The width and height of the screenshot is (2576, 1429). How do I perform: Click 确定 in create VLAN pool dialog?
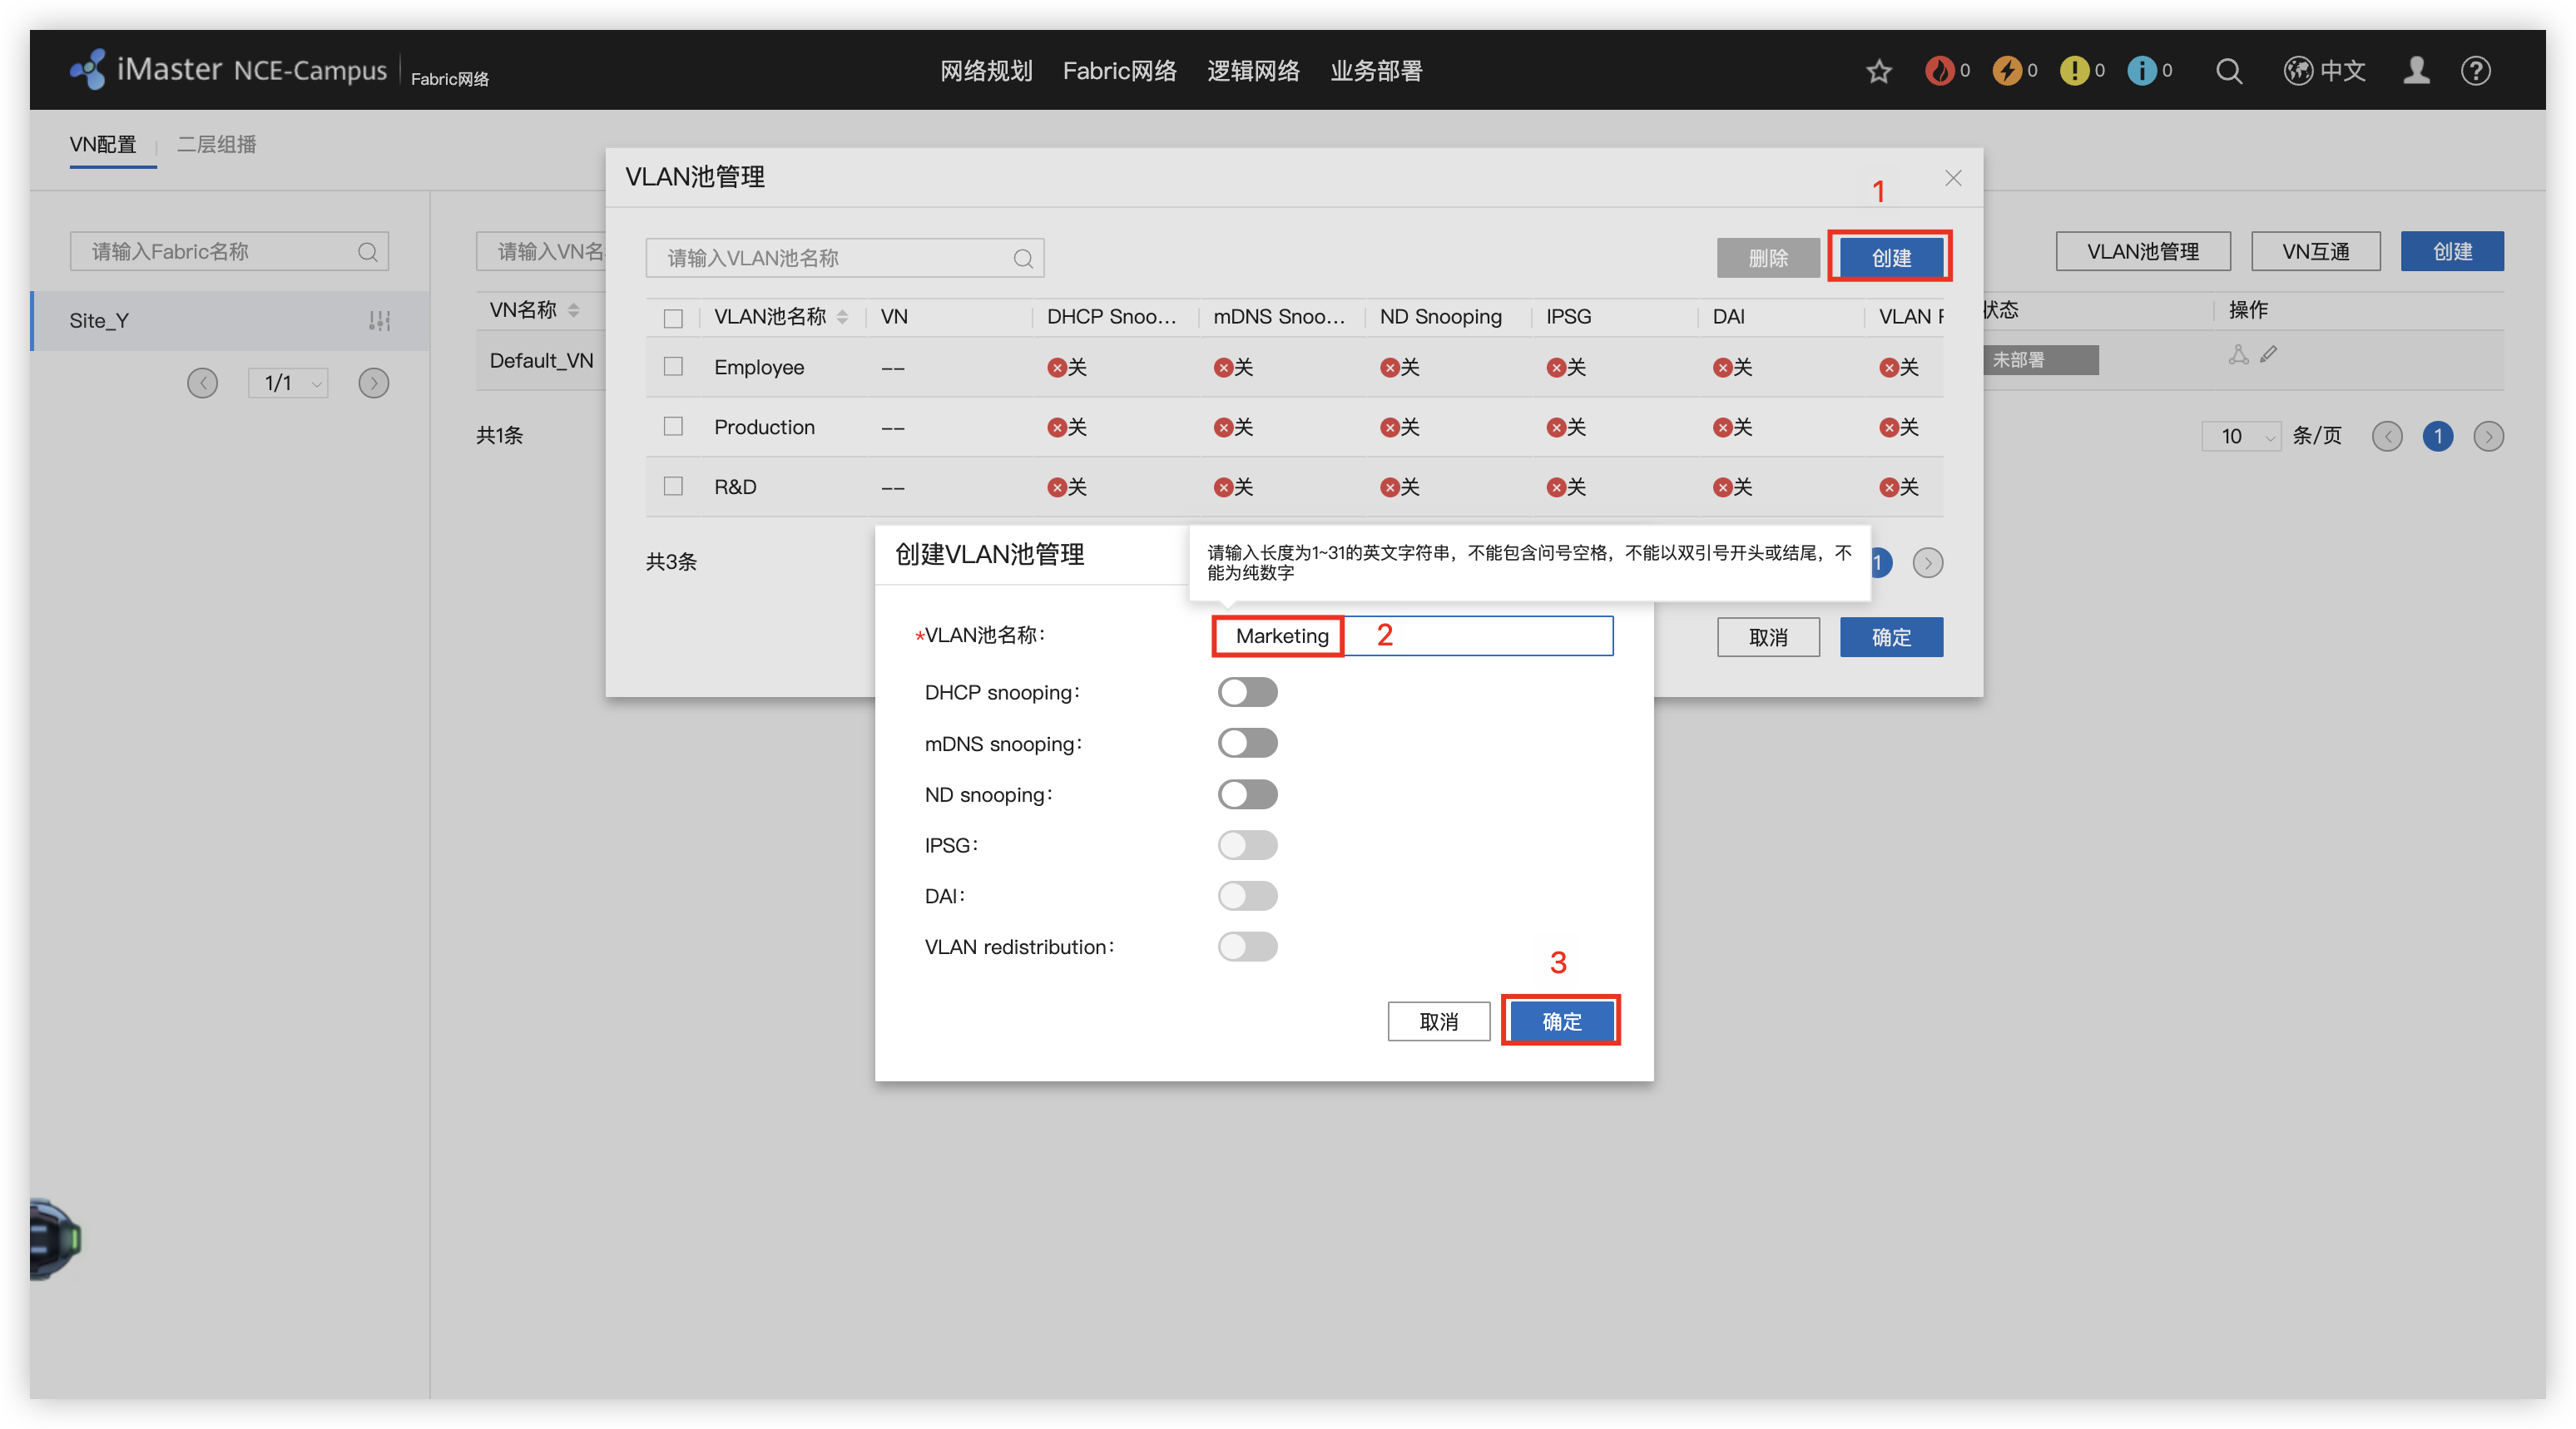point(1560,1021)
